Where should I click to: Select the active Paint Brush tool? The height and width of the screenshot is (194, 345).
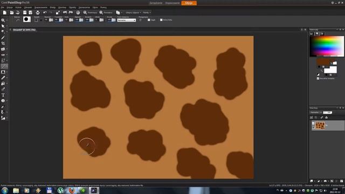pos(4,66)
